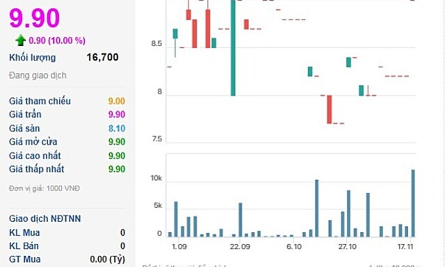Click the 16,700 volume value
This screenshot has height=267, width=445.
103,57
